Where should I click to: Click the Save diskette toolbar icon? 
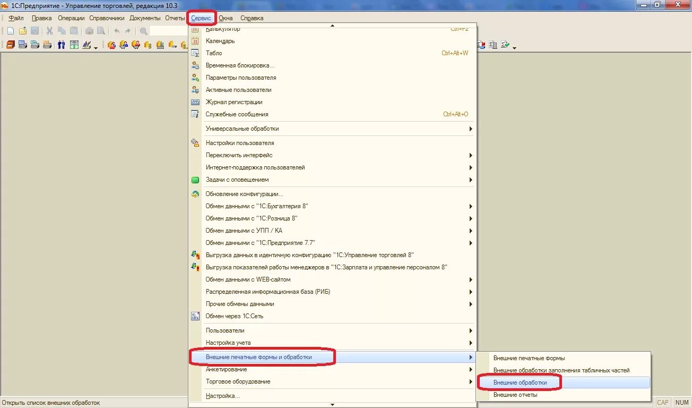pyautogui.click(x=34, y=31)
